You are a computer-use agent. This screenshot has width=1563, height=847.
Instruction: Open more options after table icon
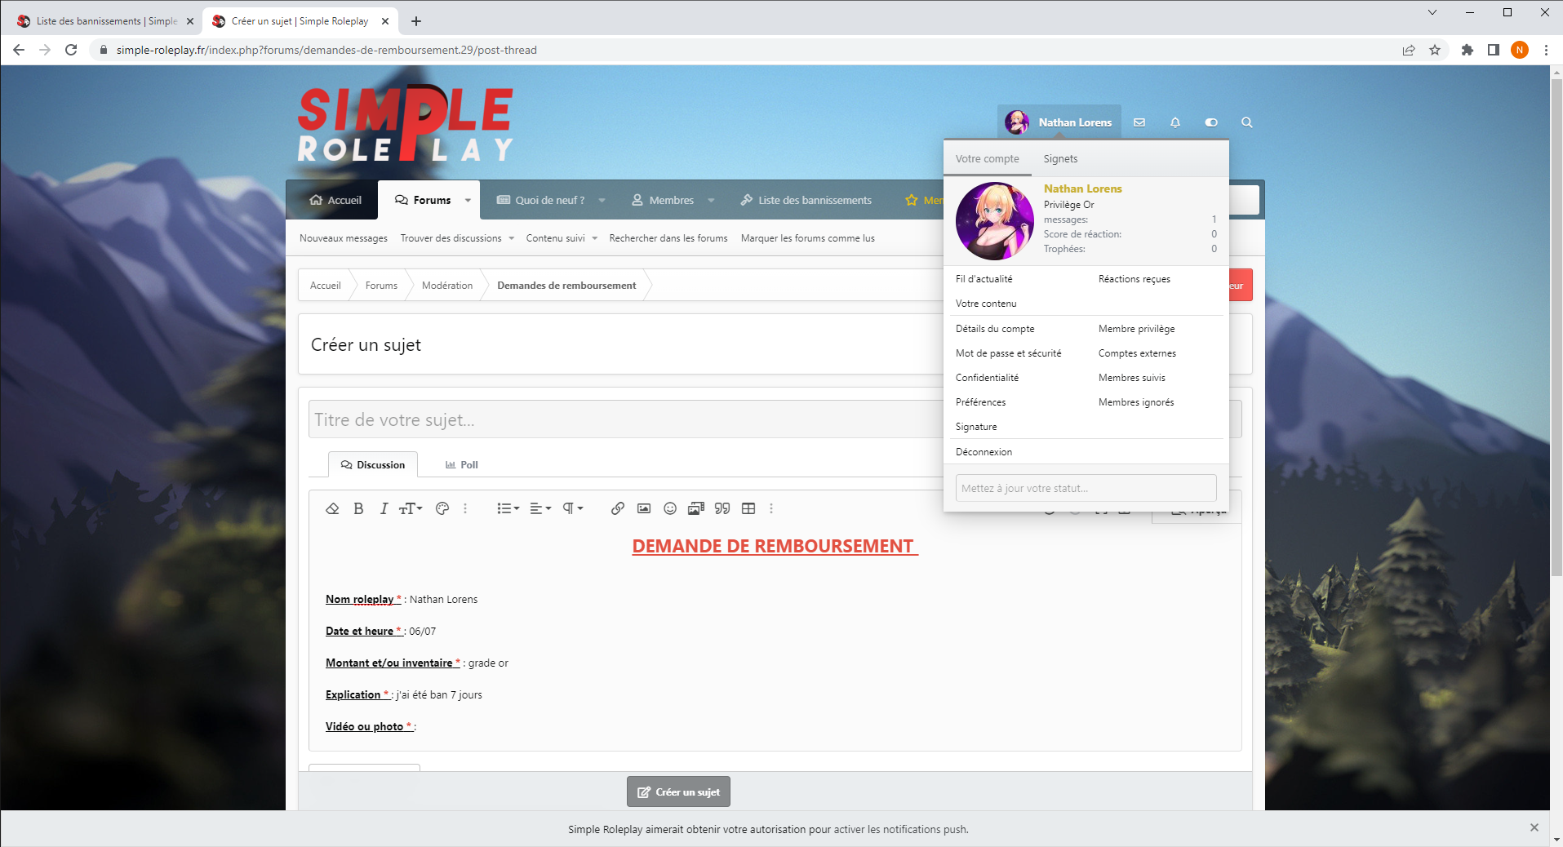[x=771, y=508]
